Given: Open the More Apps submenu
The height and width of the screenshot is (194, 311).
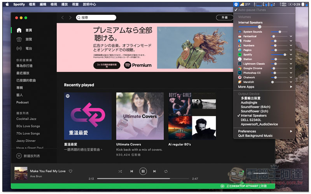Looking at the screenshot, I should (264, 87).
